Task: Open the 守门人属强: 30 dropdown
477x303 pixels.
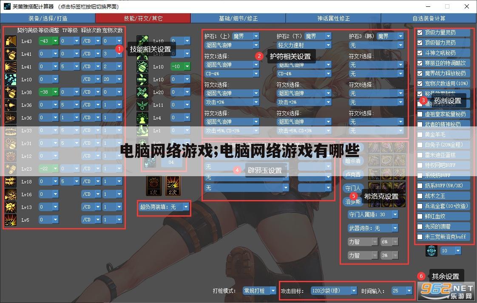Action: pyautogui.click(x=373, y=214)
